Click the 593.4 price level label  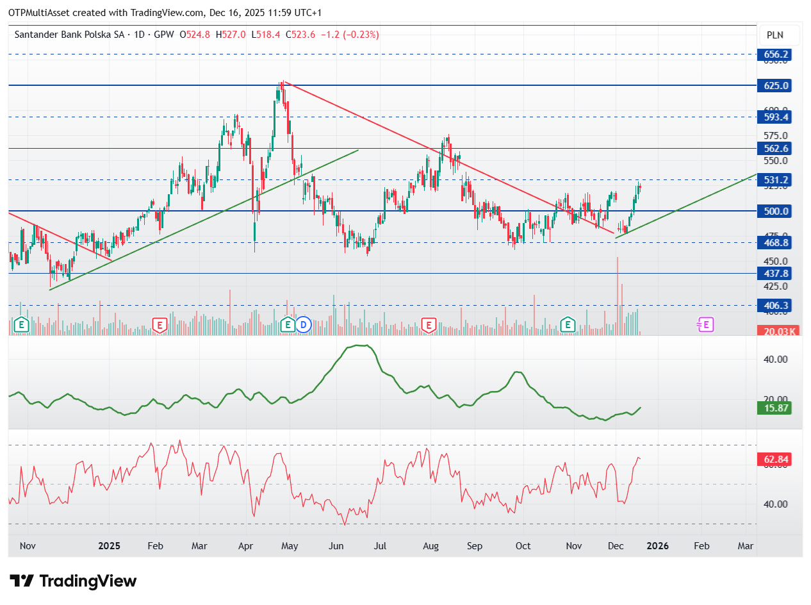pyautogui.click(x=775, y=117)
